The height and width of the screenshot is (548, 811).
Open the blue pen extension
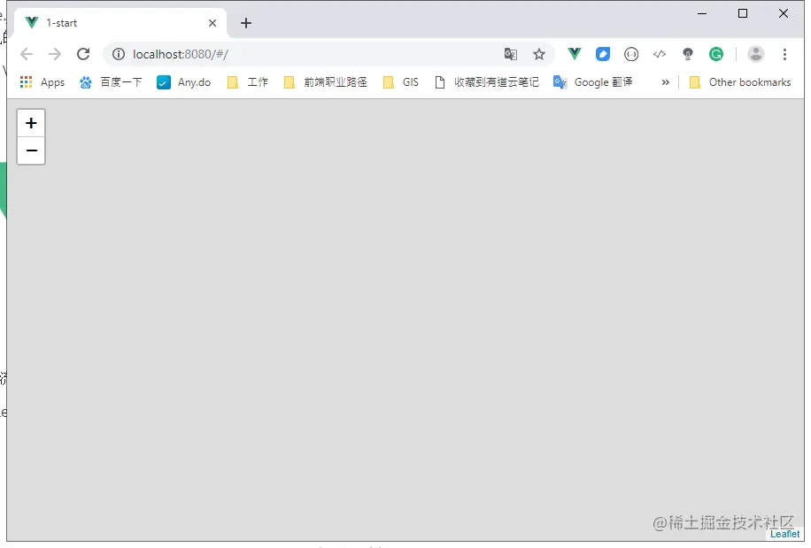603,54
